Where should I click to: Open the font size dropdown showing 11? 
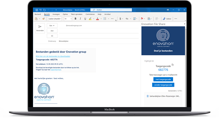68,19
